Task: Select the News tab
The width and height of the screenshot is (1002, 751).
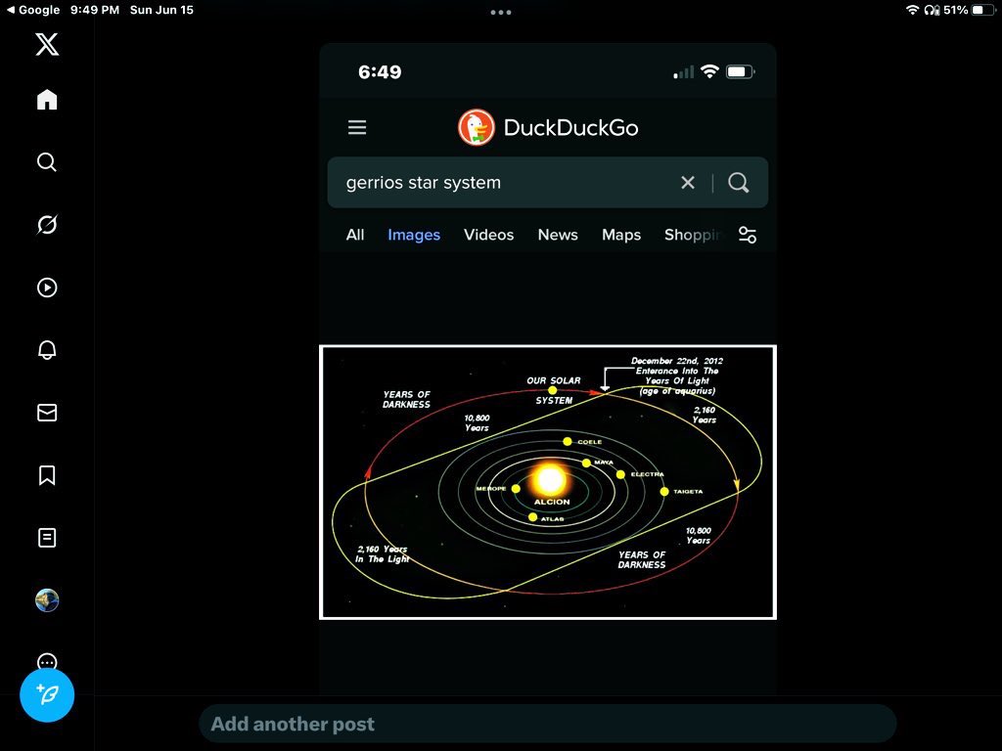Action: pos(557,235)
